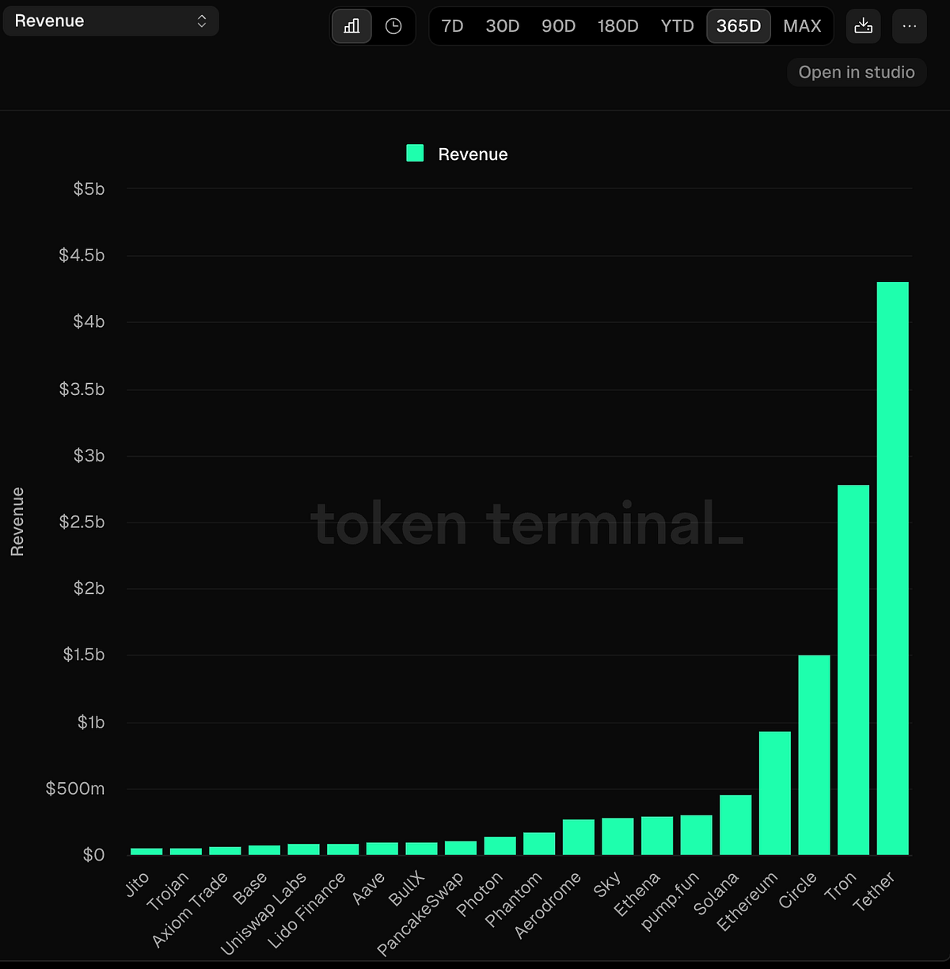Switch to bar chart view icon

pyautogui.click(x=352, y=26)
